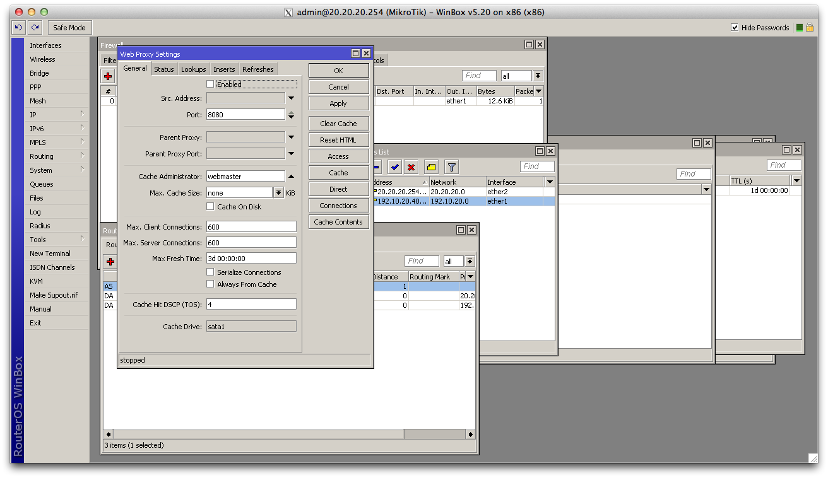Enable the web proxy checkbox

[211, 84]
